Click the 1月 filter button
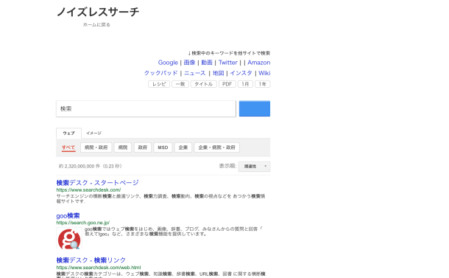The width and height of the screenshot is (449, 278). pyautogui.click(x=245, y=84)
